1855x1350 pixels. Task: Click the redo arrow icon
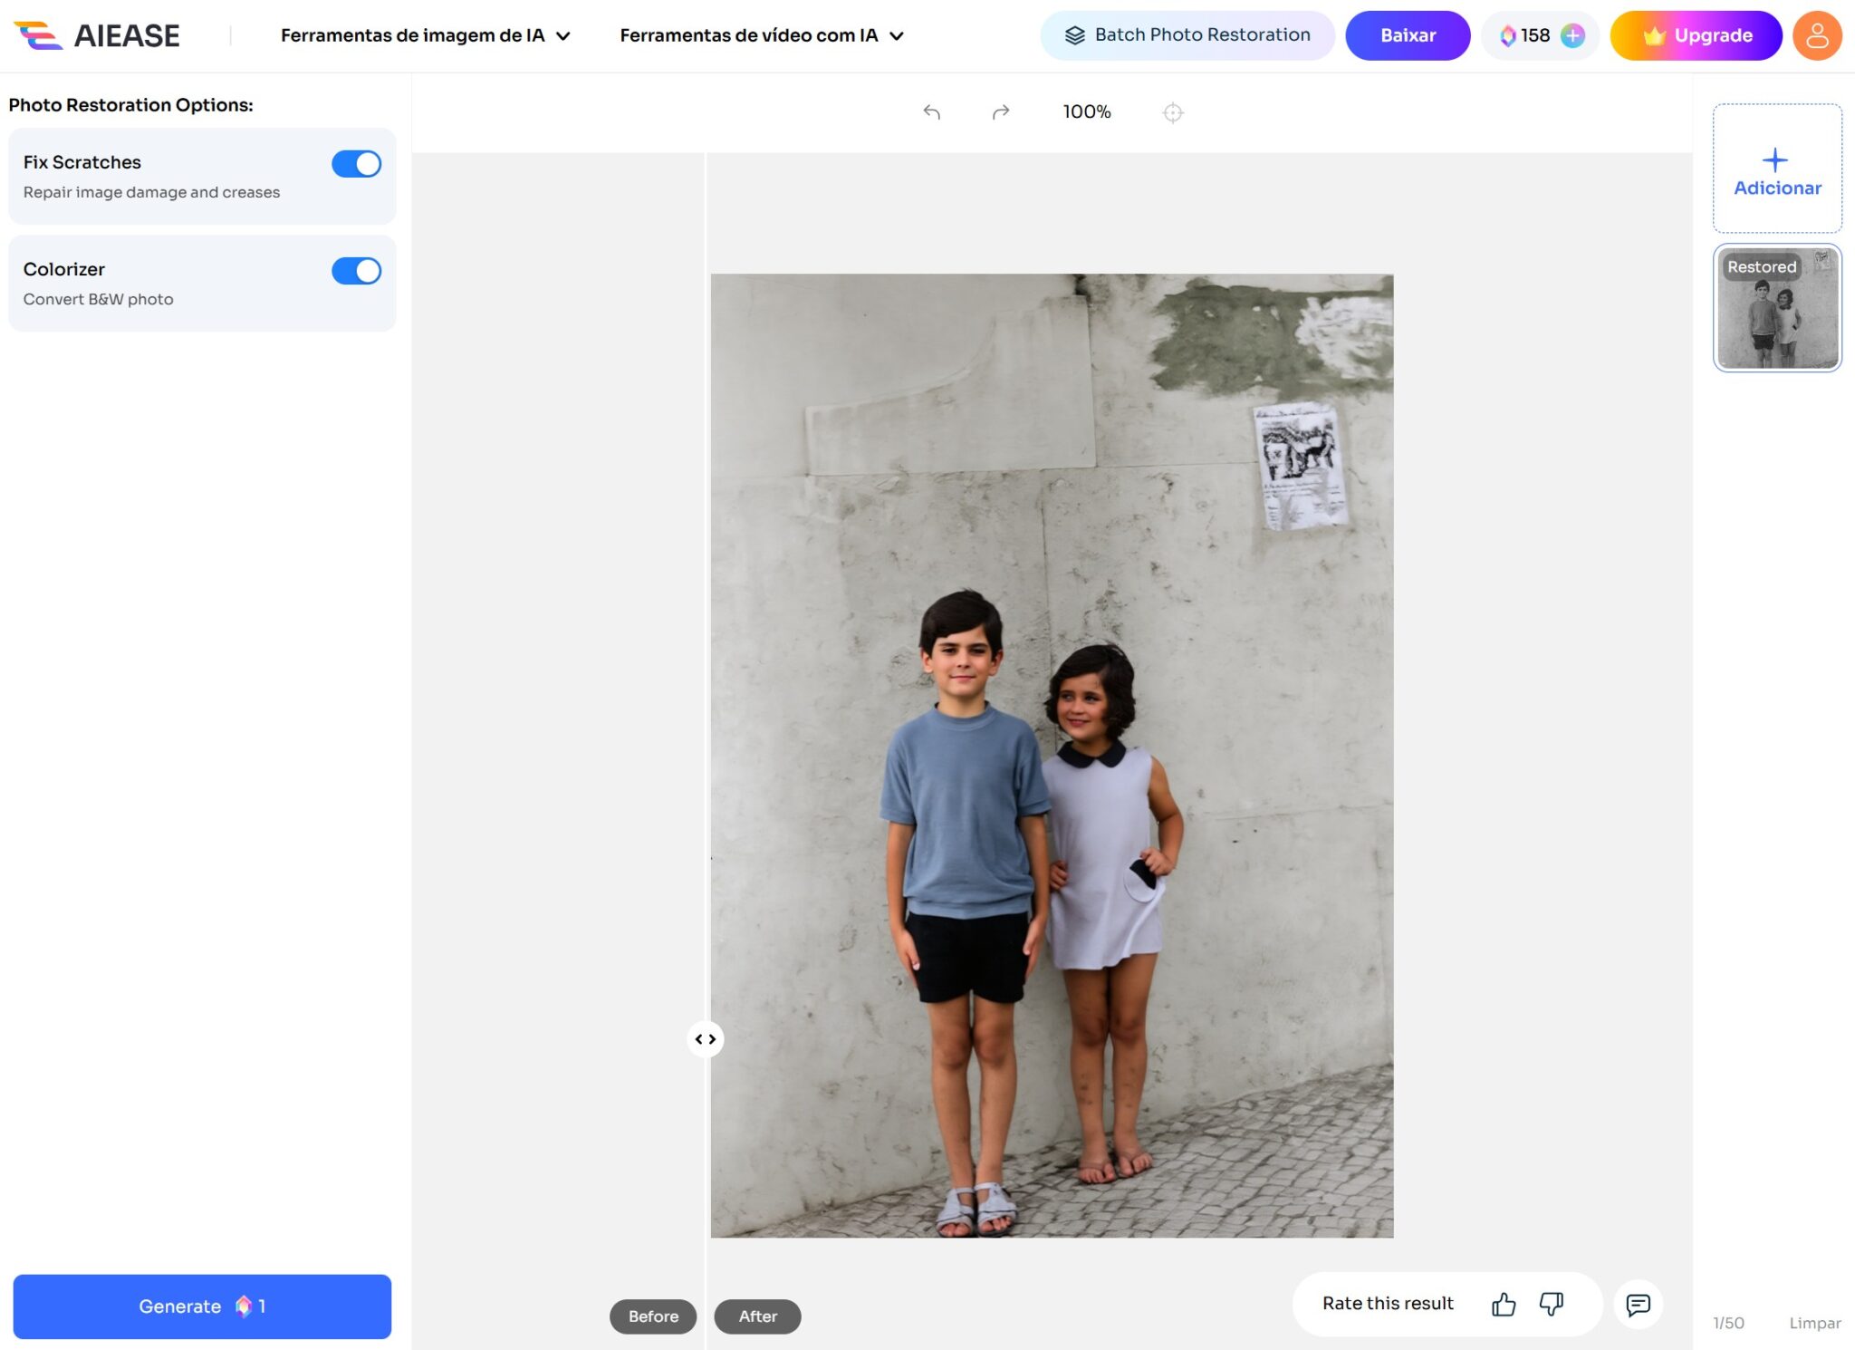click(1000, 112)
